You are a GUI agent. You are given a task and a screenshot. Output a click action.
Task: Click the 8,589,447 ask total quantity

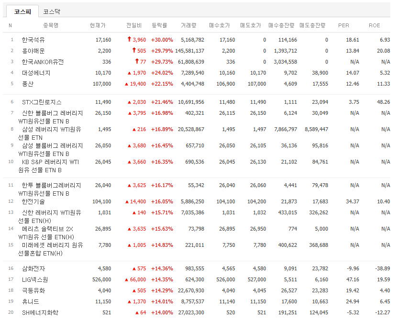[317, 130]
